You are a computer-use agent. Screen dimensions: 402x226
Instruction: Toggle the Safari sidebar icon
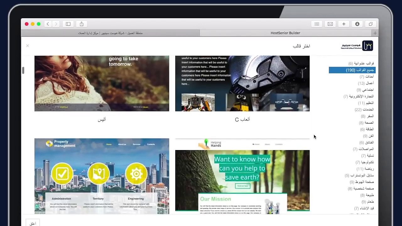coord(68,24)
